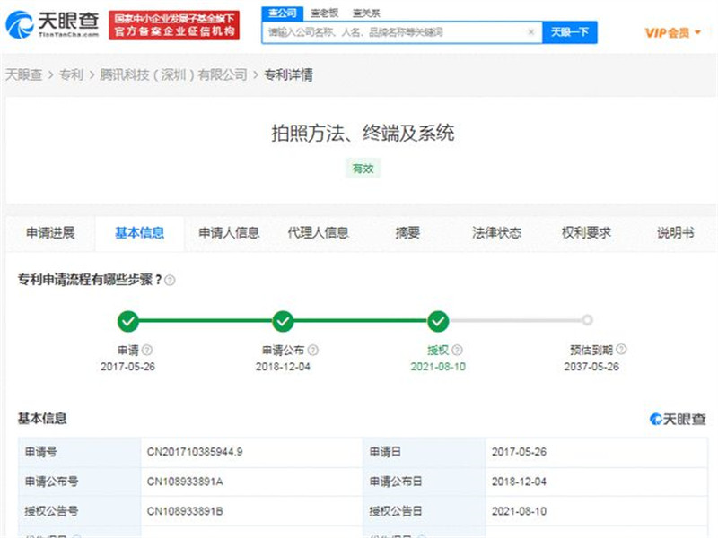The image size is (718, 538).
Task: Click the 申请号 label cell
Action: pos(80,452)
